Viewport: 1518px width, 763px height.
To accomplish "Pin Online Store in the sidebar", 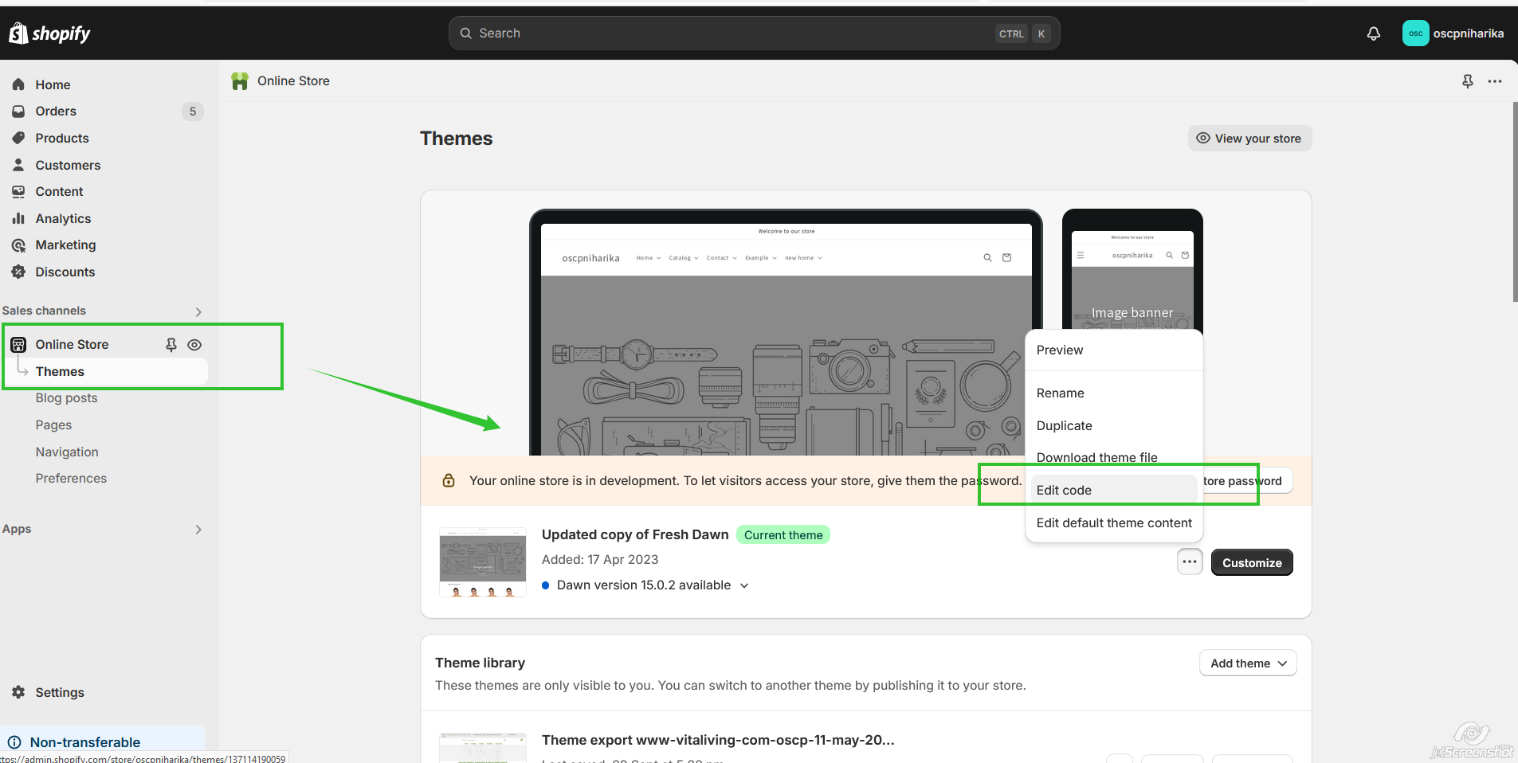I will [x=171, y=345].
